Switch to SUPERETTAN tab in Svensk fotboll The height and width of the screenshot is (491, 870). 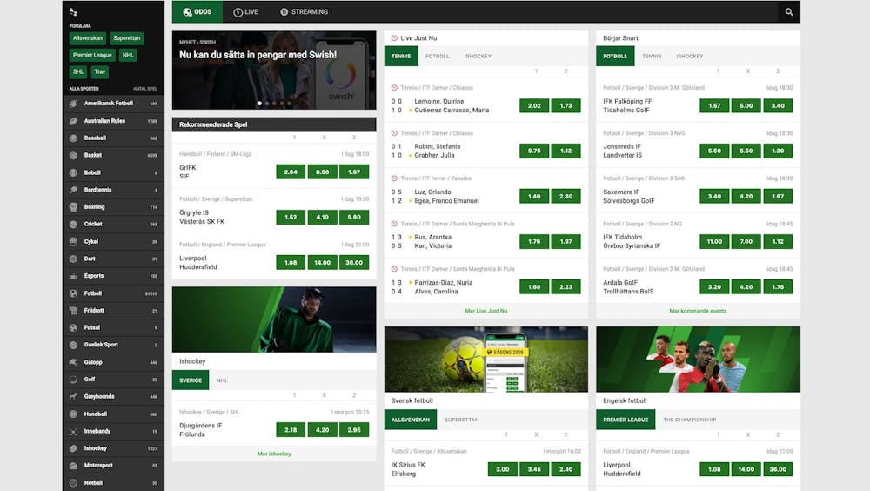click(461, 420)
